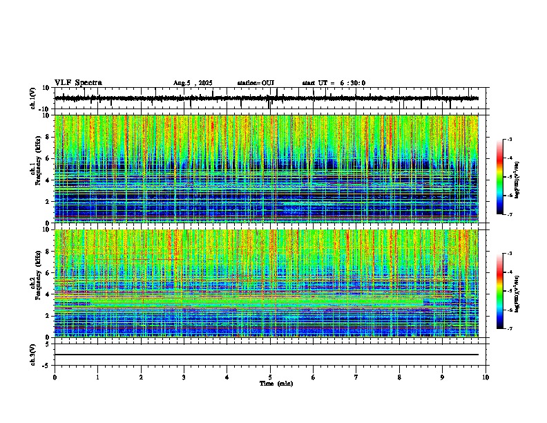Click the ch.1 spectrogram color scale bar

coord(500,177)
